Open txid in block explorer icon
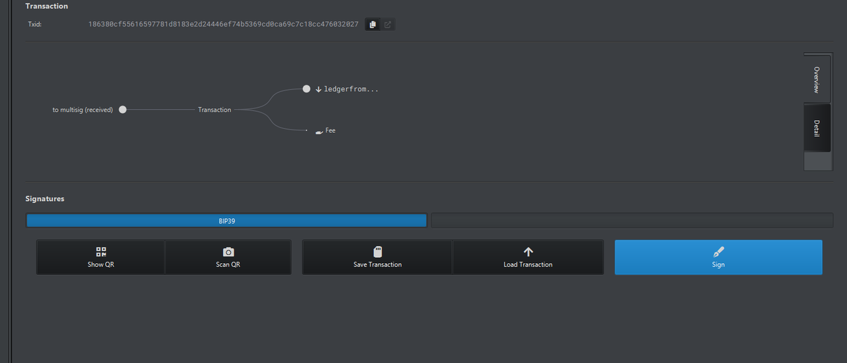This screenshot has height=363, width=847. click(x=388, y=24)
